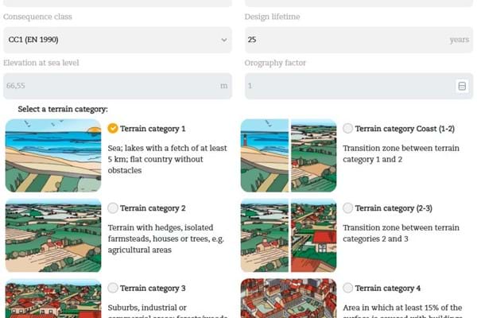The image size is (477, 318).
Task: Select Terrain category 1 radio button
Action: click(113, 129)
